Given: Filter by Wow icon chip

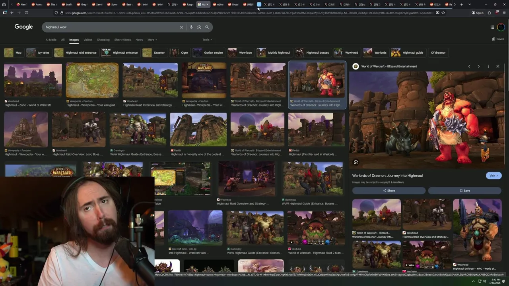Looking at the screenshot, I should (x=241, y=52).
